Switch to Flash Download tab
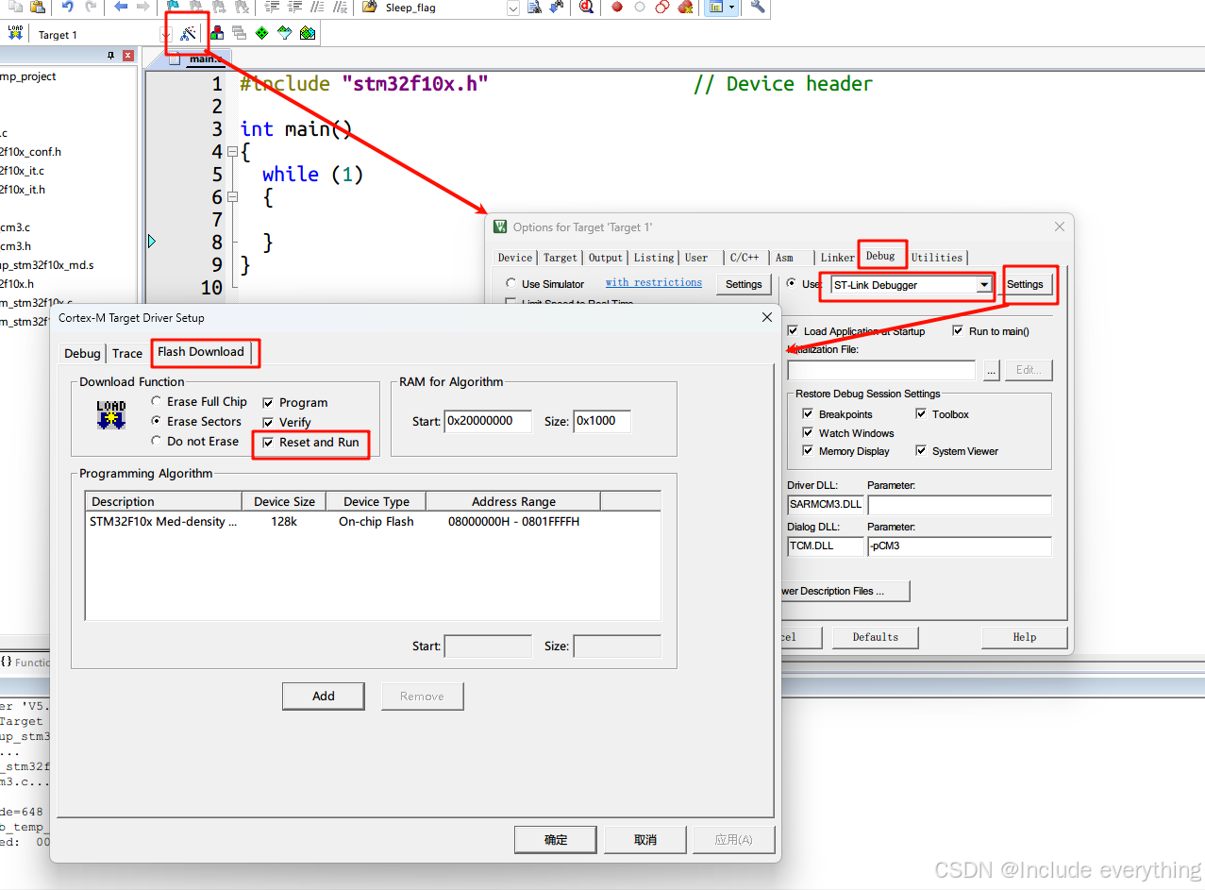This screenshot has width=1205, height=890. coord(201,352)
